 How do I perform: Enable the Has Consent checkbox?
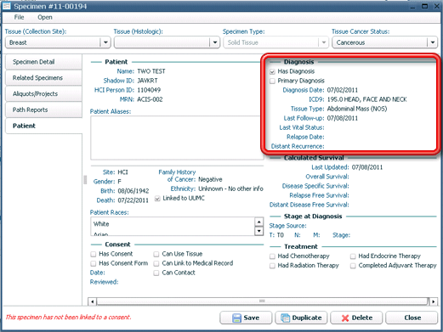pos(94,254)
